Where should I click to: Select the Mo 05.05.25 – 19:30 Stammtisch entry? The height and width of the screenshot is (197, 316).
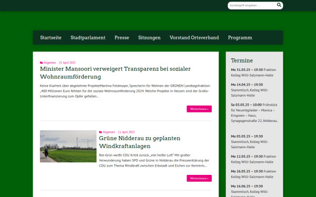point(250,141)
